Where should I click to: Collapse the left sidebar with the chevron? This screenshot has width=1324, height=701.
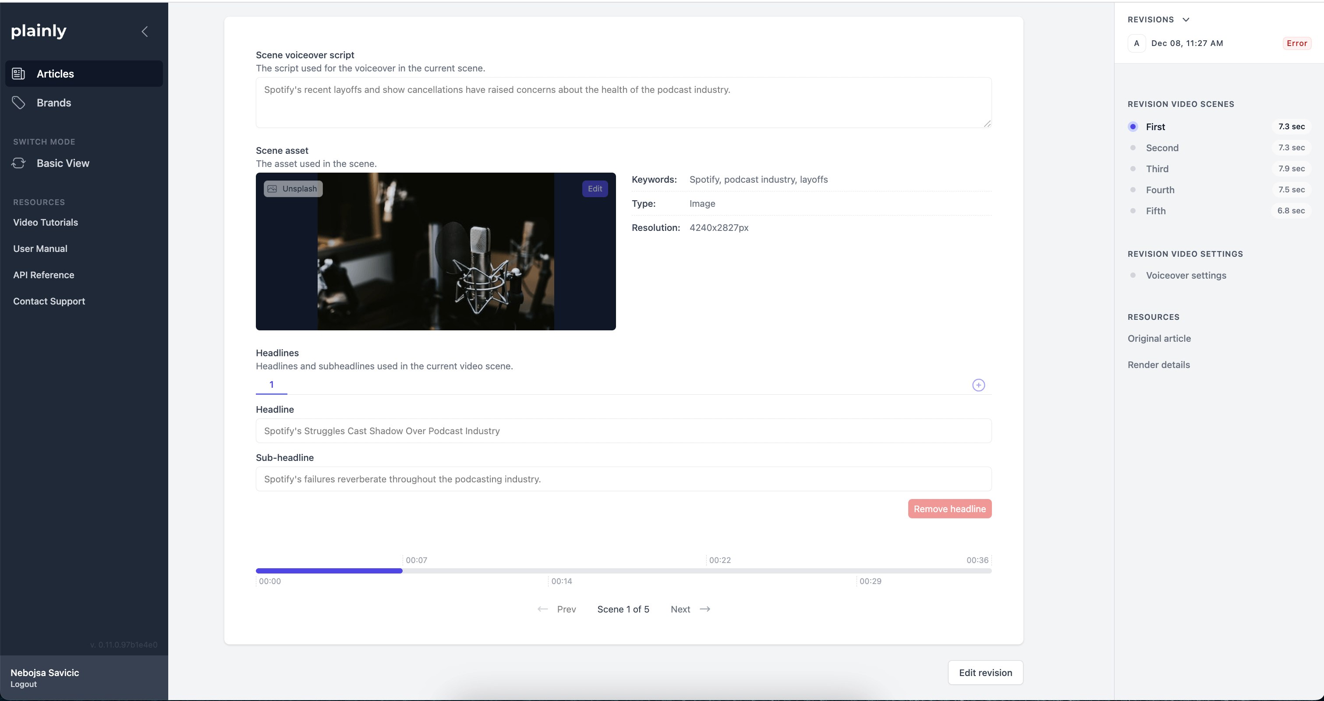(x=145, y=32)
